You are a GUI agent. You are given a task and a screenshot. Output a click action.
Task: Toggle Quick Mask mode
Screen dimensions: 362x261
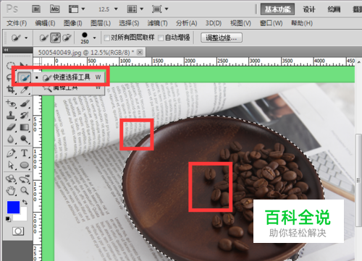(18, 231)
